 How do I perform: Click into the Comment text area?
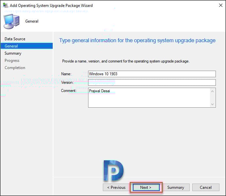tap(149, 98)
